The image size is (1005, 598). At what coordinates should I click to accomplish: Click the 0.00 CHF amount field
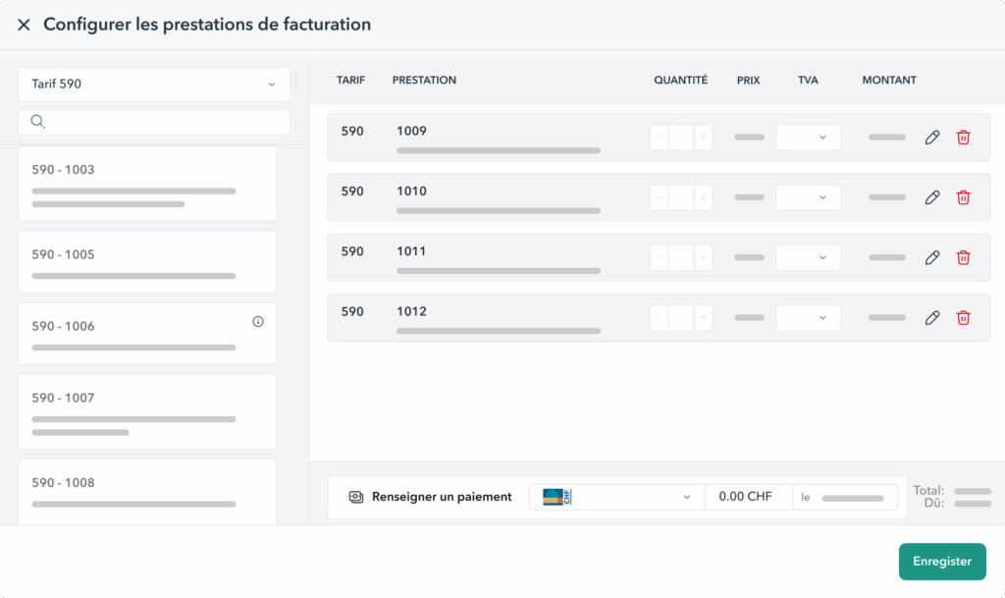point(749,498)
